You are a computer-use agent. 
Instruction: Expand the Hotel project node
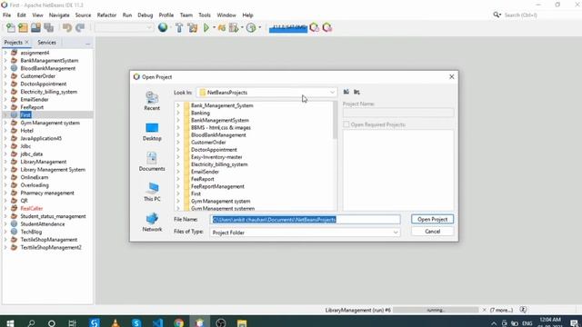[5, 131]
